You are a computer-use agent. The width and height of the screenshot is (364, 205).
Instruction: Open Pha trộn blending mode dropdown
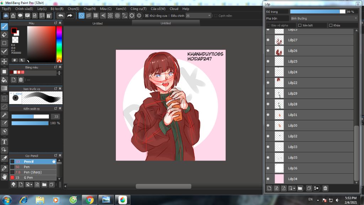click(324, 19)
